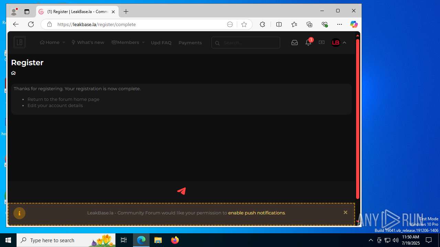440x247 pixels.
Task: Open What's new nav item
Action: tap(88, 43)
